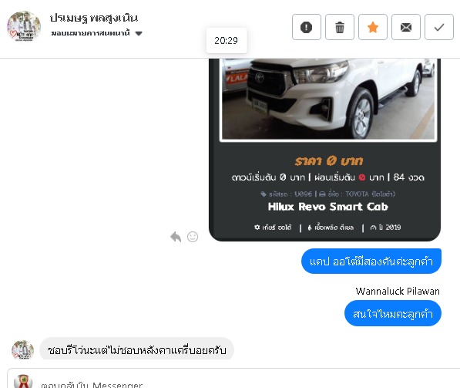The image size is (460, 388).
Task: Click customer name in conversation header
Action: tap(94, 18)
